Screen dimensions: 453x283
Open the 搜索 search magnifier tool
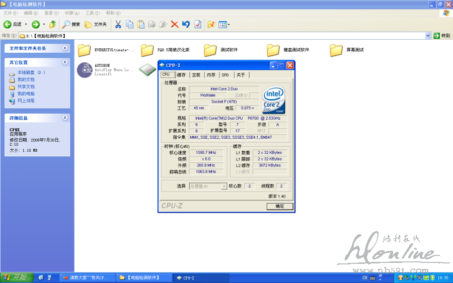pyautogui.click(x=71, y=24)
